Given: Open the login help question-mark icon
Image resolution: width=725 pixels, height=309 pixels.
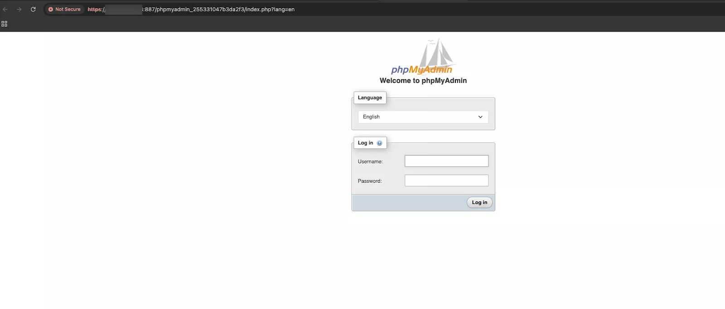Looking at the screenshot, I should (380, 143).
